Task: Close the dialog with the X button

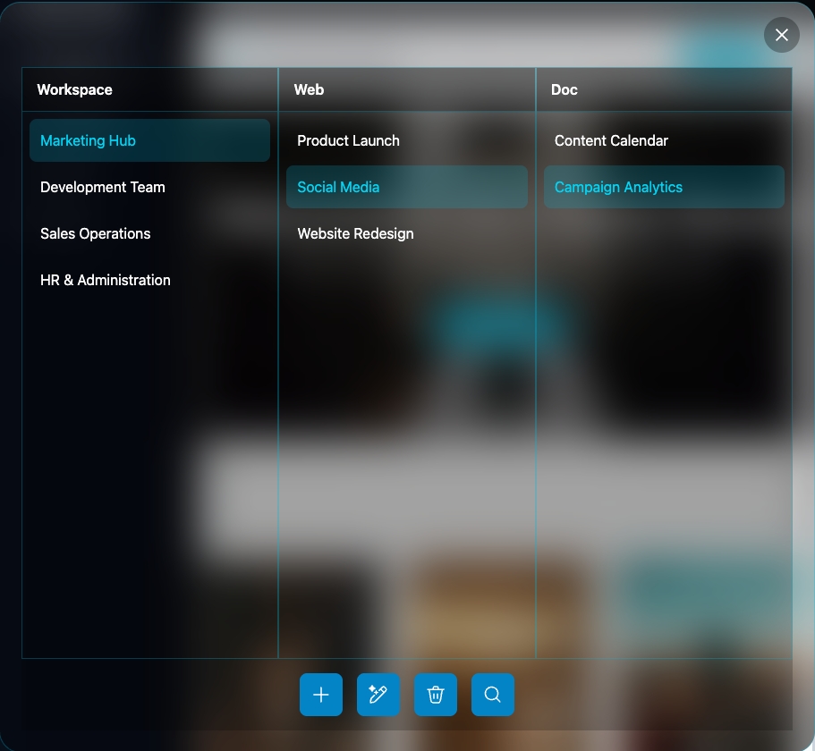Action: click(781, 35)
